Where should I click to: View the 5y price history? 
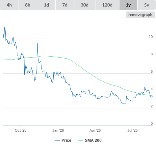(x=146, y=5)
